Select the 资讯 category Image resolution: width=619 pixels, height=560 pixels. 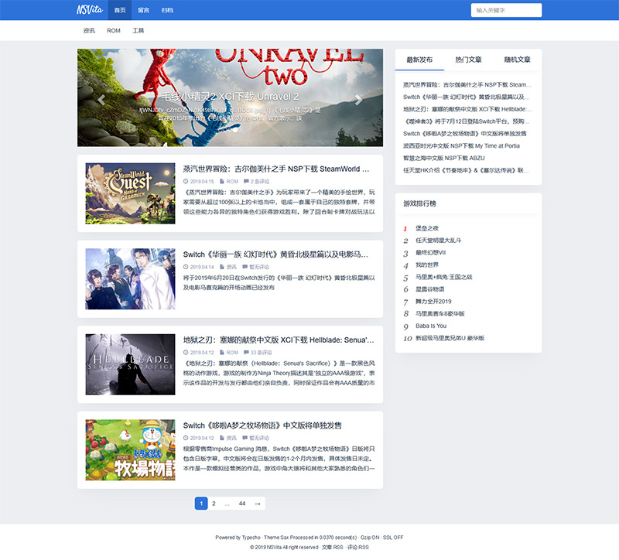point(89,31)
